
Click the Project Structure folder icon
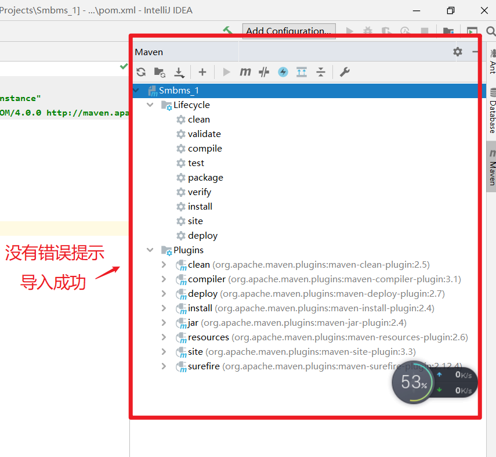pos(448,31)
